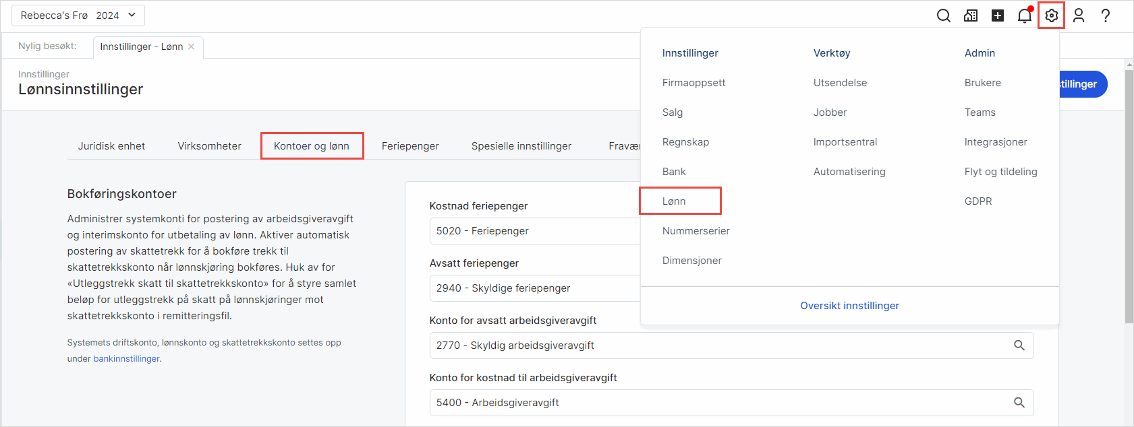
Task: Click the plus create-new icon
Action: click(998, 15)
